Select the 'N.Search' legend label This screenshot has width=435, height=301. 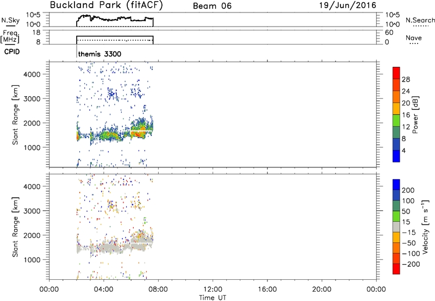[420, 20]
